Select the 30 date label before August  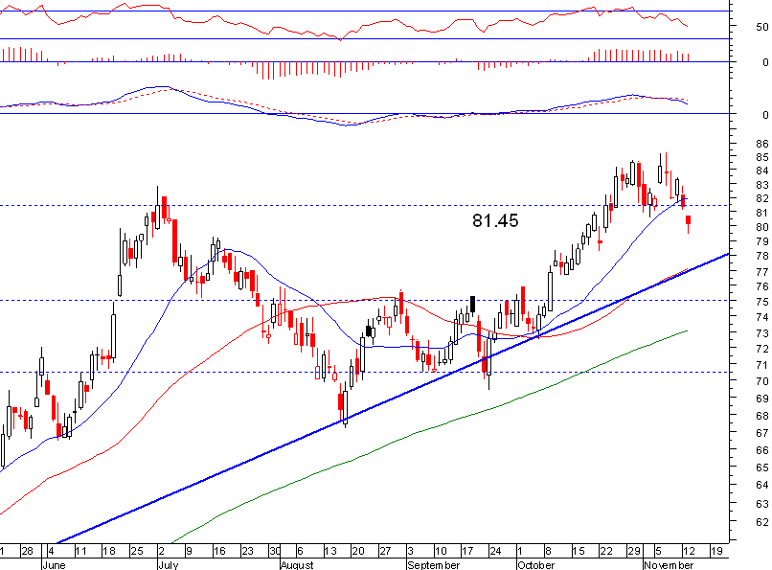[274, 551]
